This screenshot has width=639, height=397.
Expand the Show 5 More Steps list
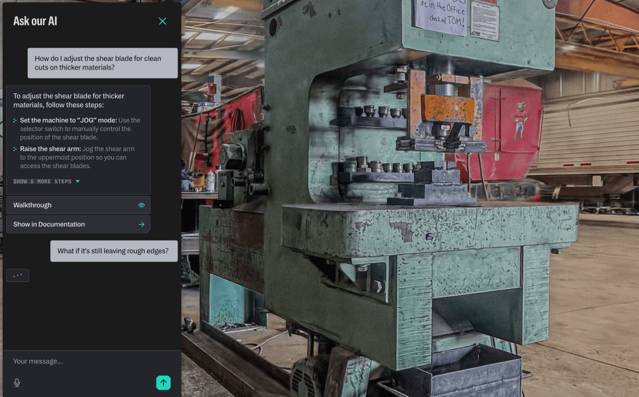tap(43, 181)
